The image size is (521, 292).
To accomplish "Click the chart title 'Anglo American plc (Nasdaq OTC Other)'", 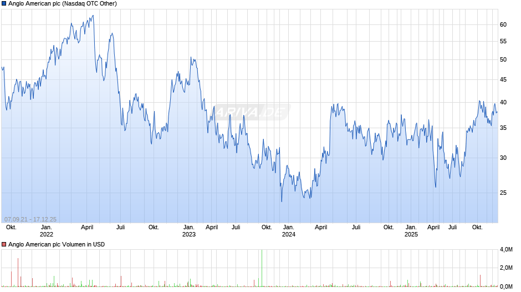I will click(x=63, y=4).
